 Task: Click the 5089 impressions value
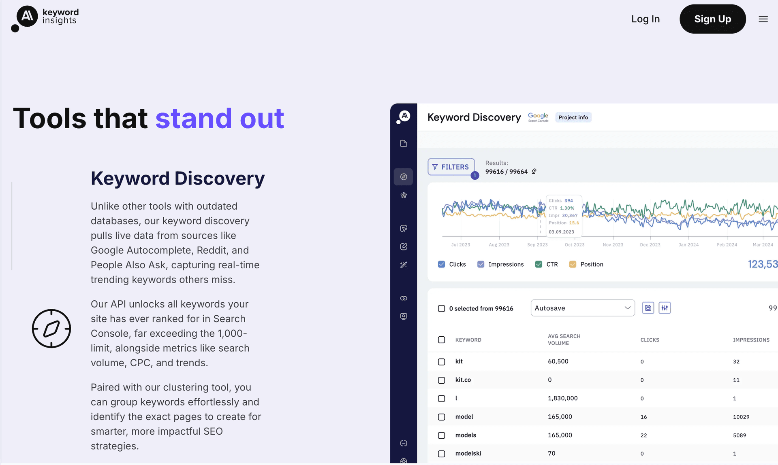point(740,435)
